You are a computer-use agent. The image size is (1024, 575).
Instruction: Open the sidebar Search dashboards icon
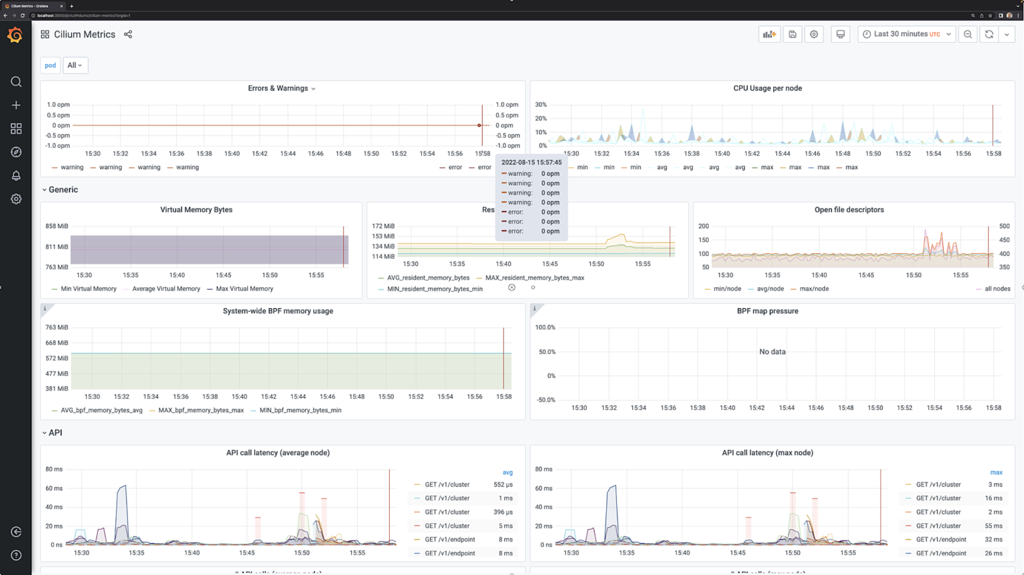(x=16, y=82)
